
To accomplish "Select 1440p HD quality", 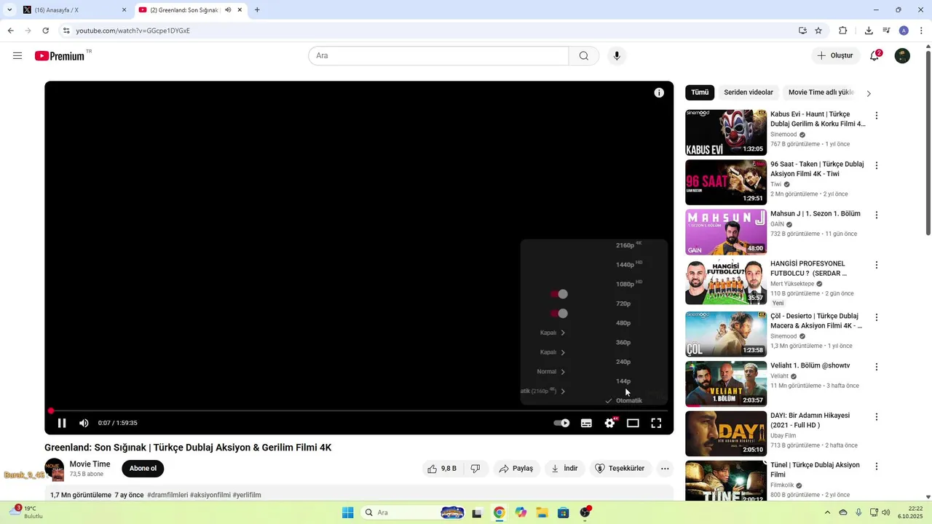I will [628, 264].
